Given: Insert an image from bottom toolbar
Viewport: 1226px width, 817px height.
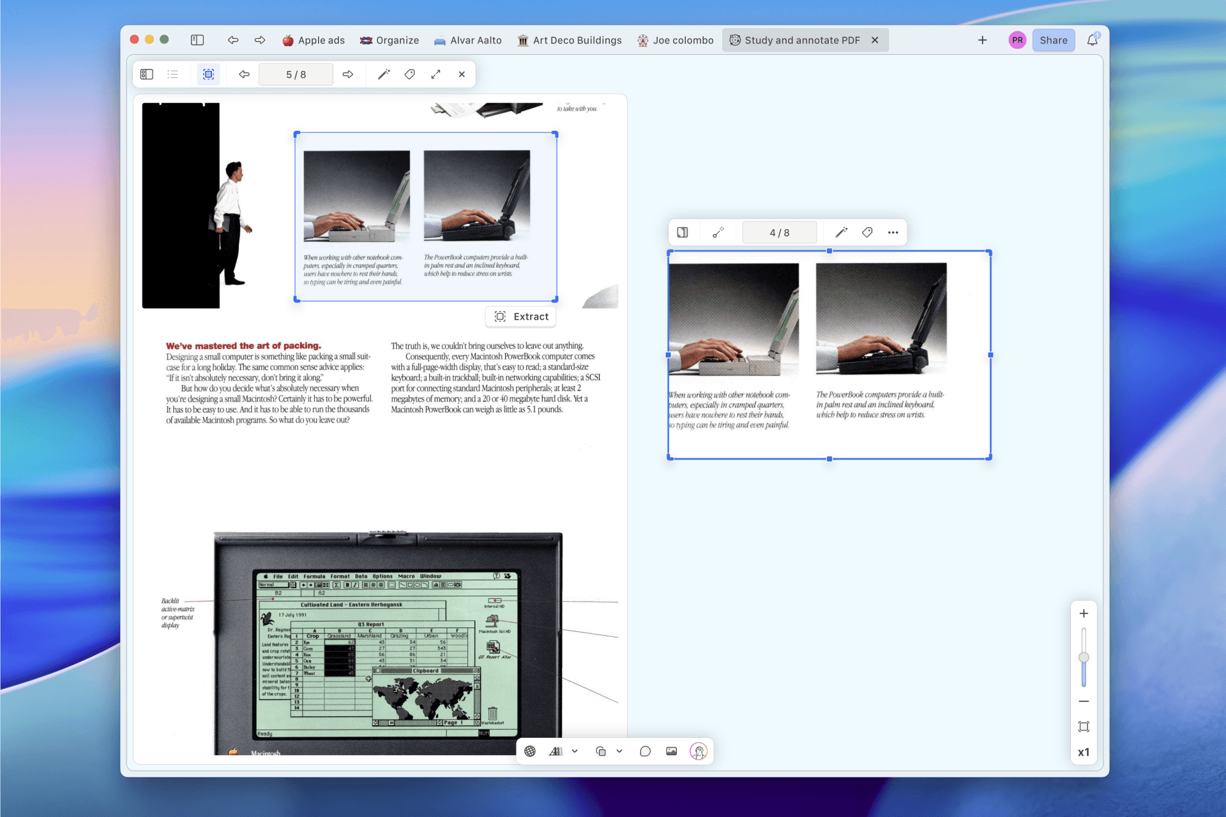Looking at the screenshot, I should pyautogui.click(x=671, y=751).
